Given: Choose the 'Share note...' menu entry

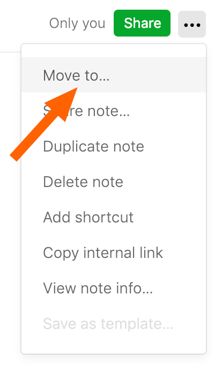Looking at the screenshot, I should [x=114, y=111].
